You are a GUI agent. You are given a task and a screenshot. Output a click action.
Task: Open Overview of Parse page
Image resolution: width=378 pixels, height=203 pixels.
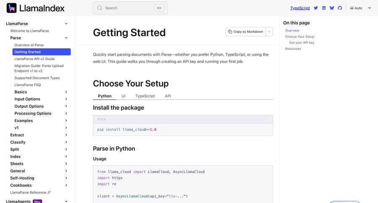click(x=29, y=45)
